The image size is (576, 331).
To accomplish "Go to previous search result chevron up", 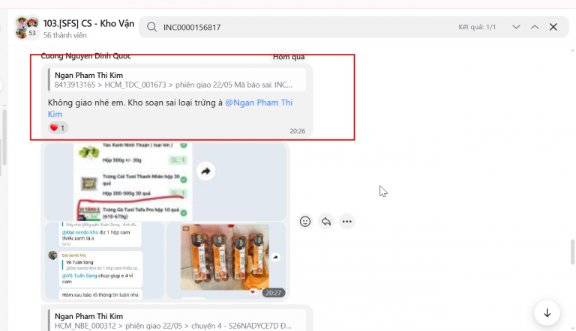I will [535, 27].
